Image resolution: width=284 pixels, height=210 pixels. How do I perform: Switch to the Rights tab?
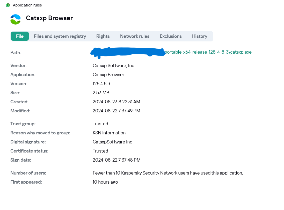click(x=103, y=36)
